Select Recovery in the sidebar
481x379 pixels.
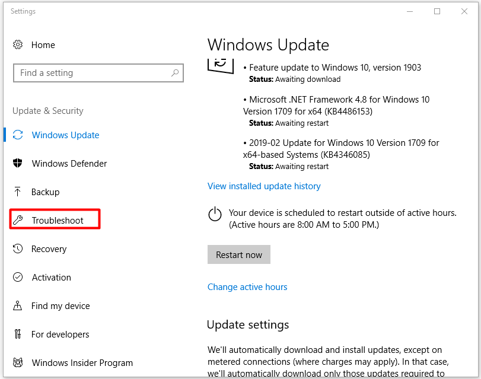49,249
